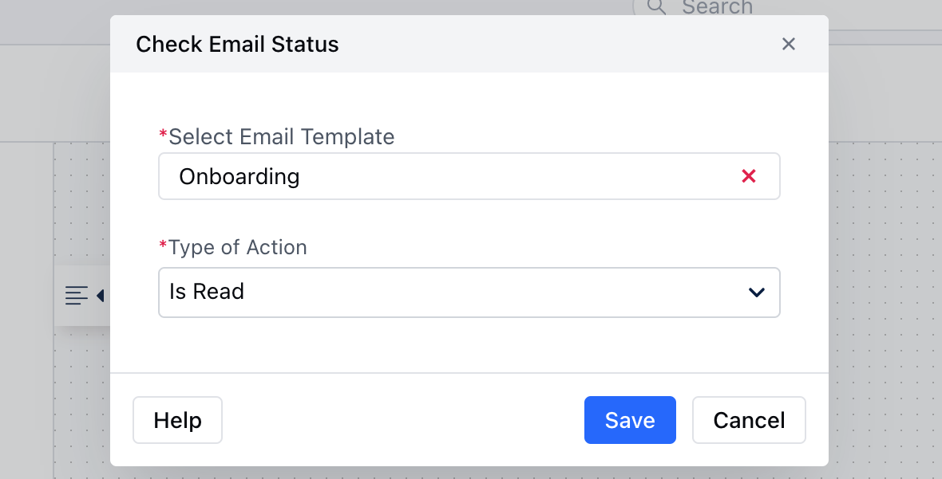
Task: Close the Check Email Status dialog
Action: 788,44
